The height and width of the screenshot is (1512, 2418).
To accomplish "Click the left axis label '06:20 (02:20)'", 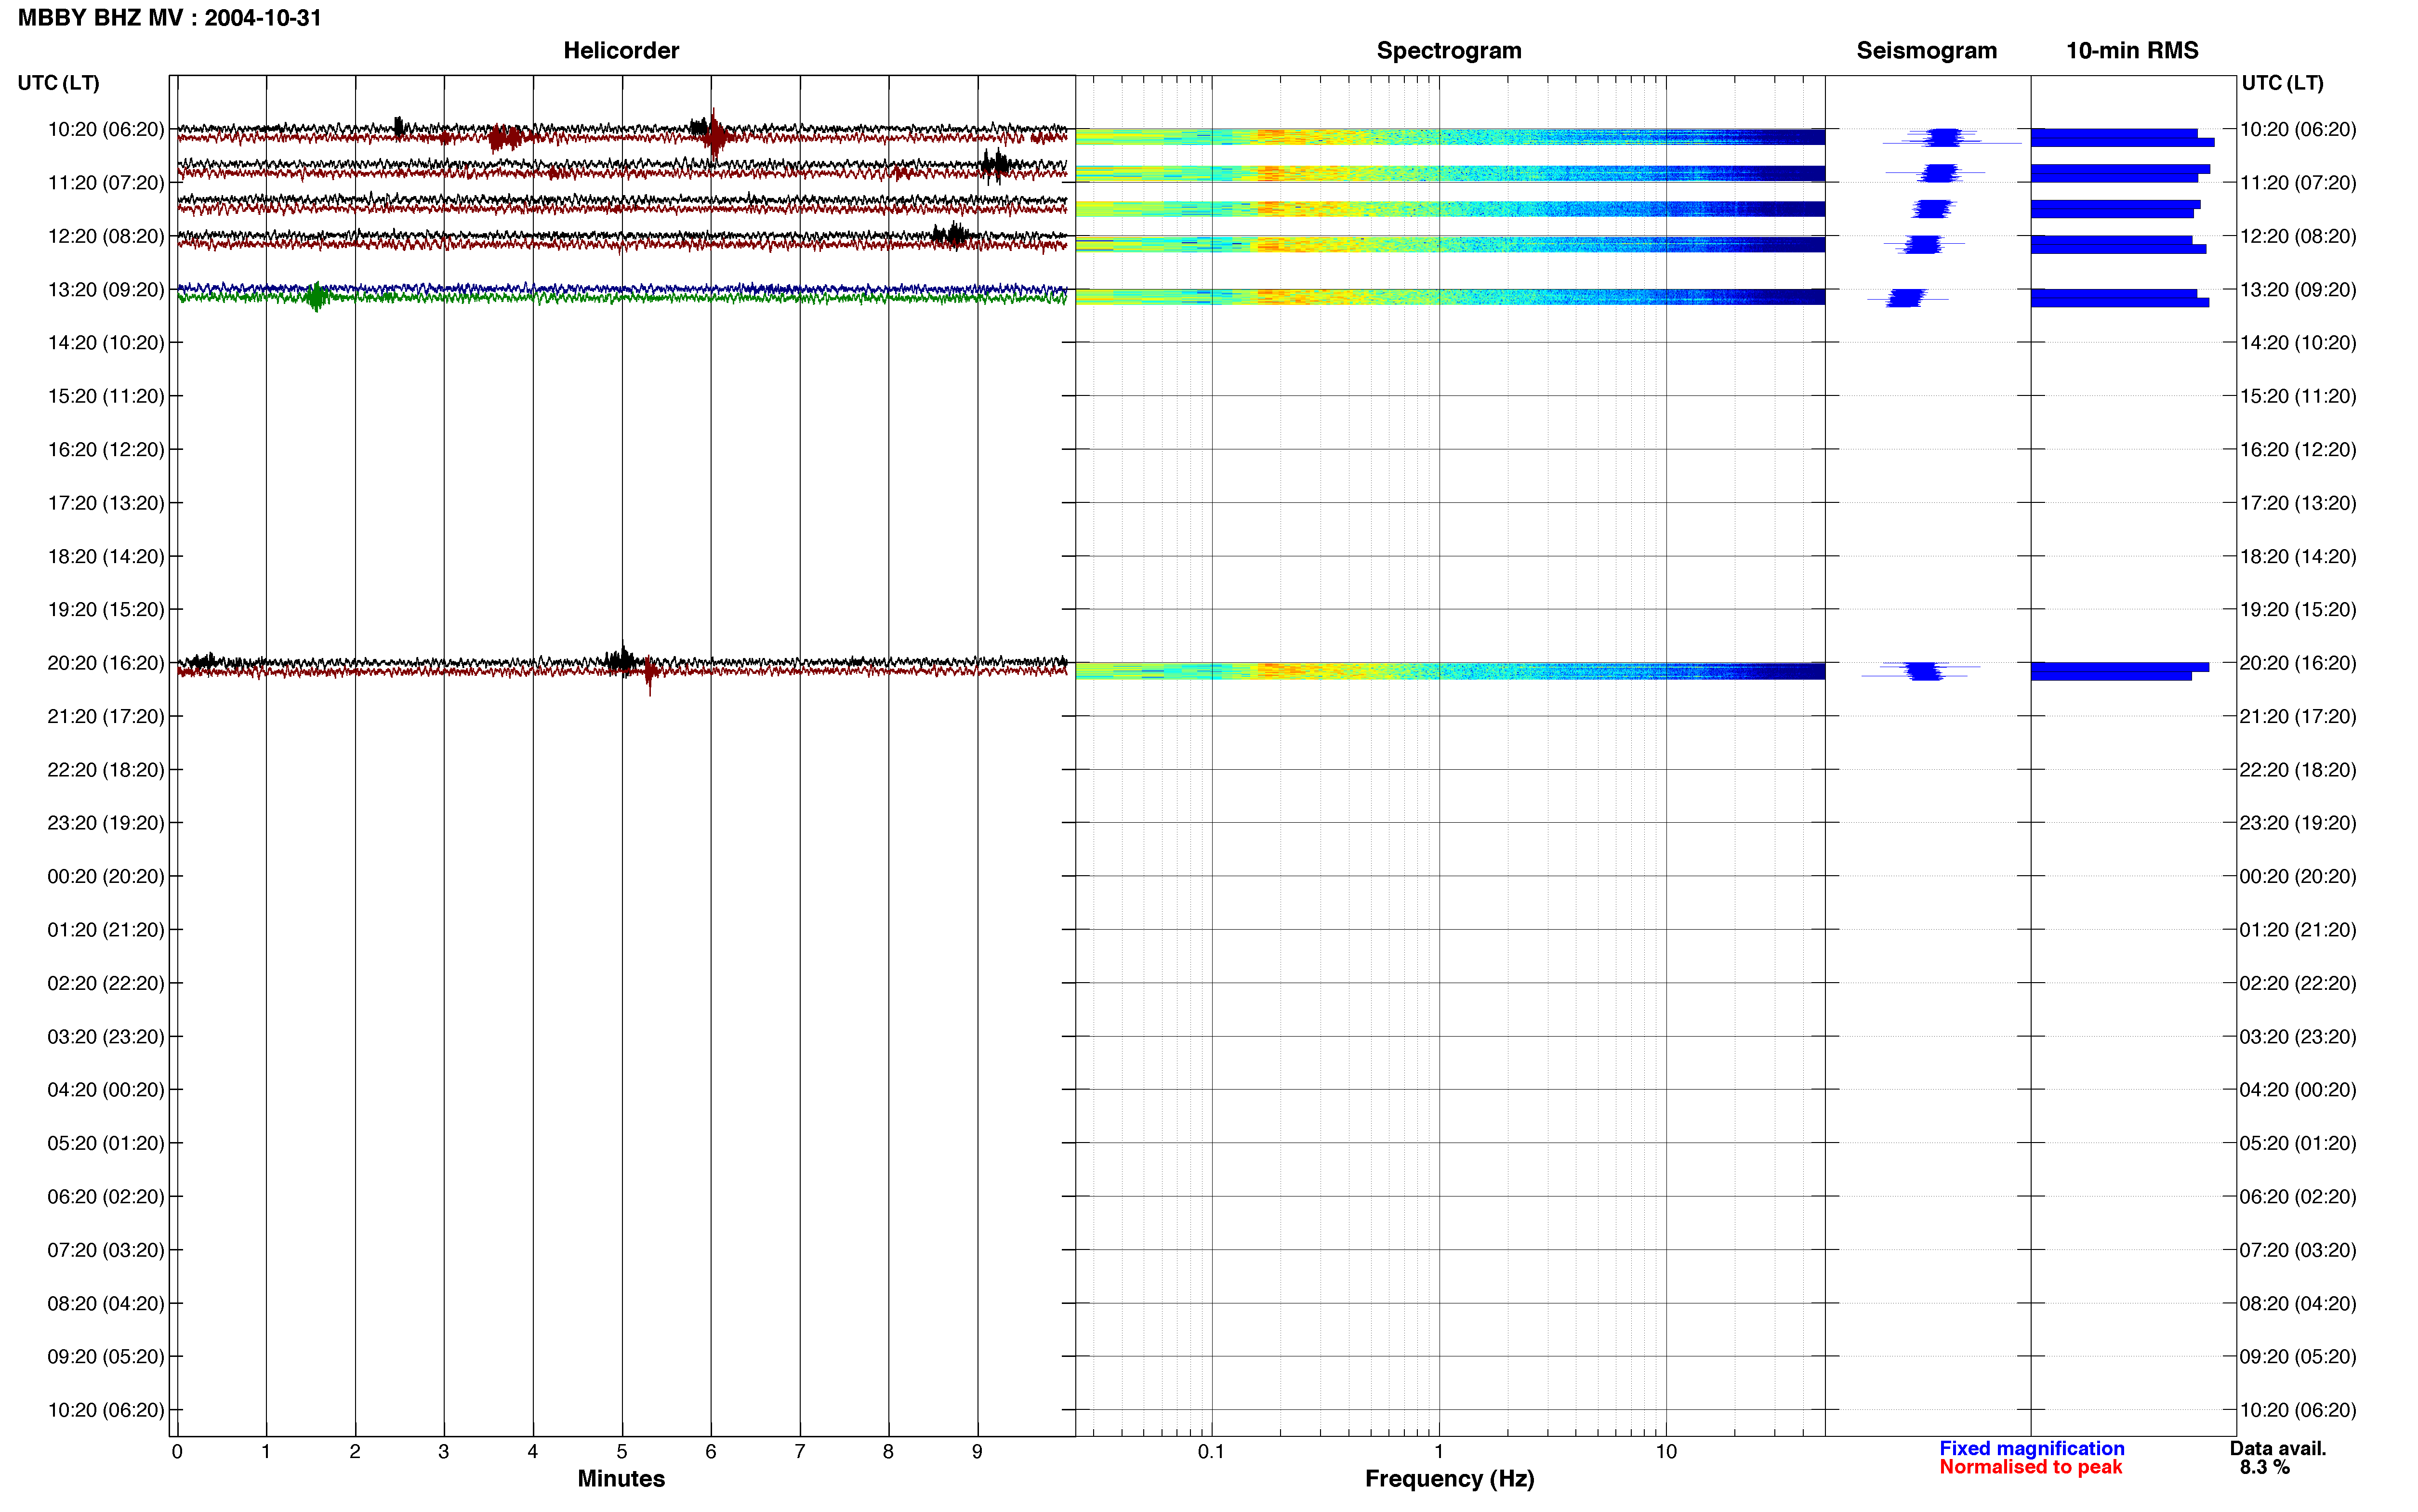I will click(106, 1196).
